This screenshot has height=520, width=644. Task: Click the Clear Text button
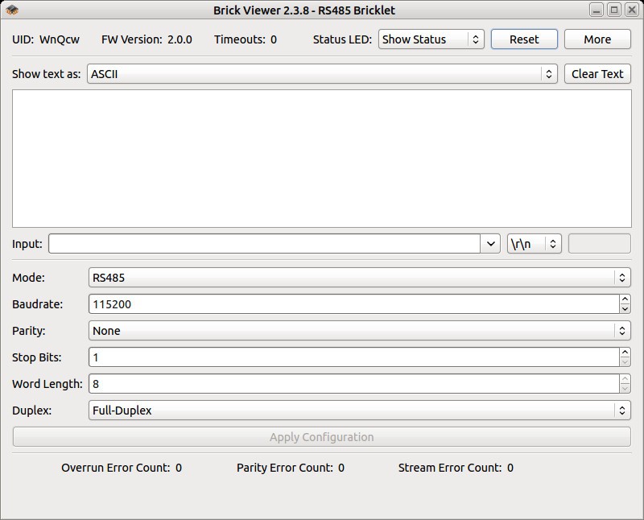coord(597,74)
